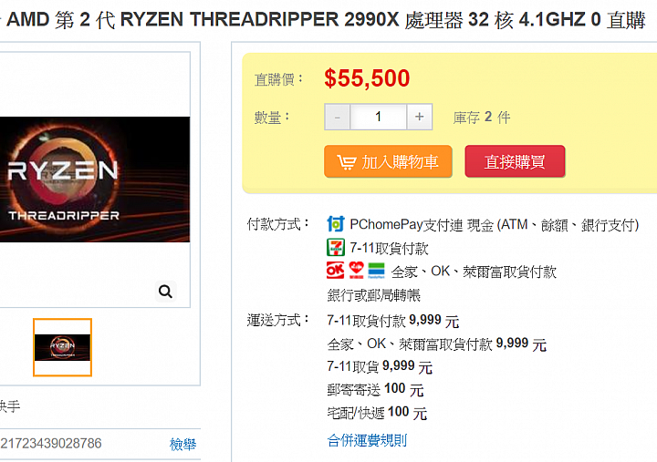Viewport: 657px width, 462px height.
Task: Add item via 加入購物車 button
Action: 388,161
